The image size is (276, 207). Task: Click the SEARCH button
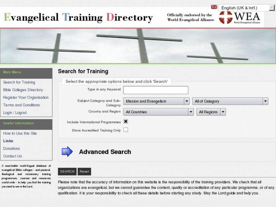(x=67, y=171)
